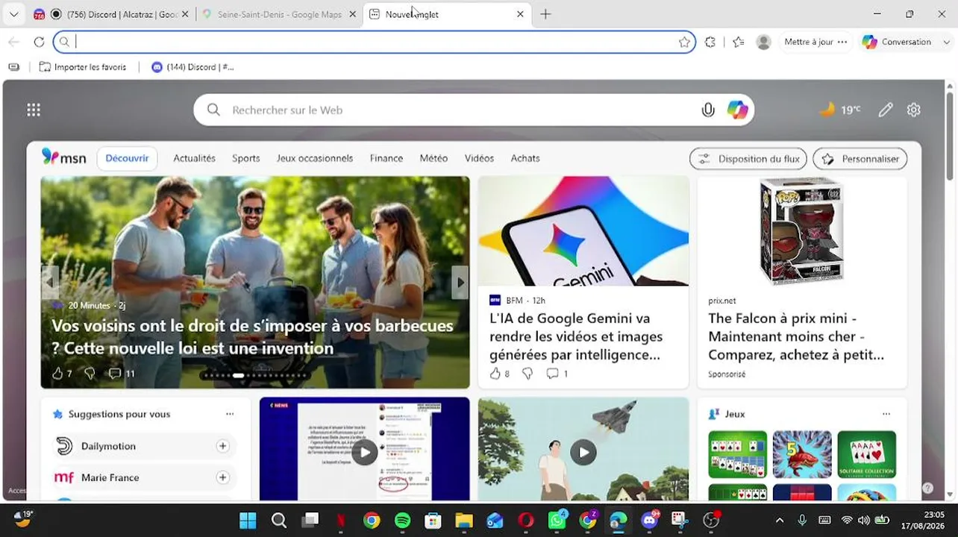Click the msn logo
This screenshot has width=958, height=537.
pos(64,157)
